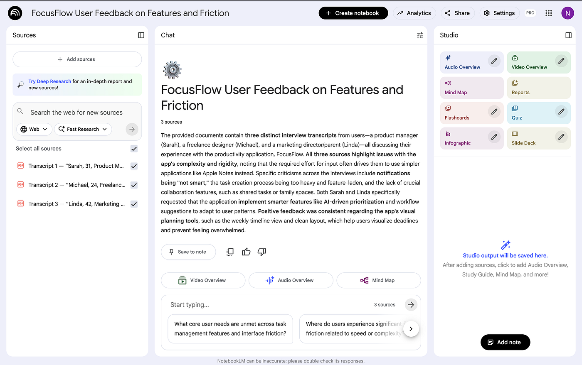
Task: Follow the Try Deep Research link
Action: (49, 81)
